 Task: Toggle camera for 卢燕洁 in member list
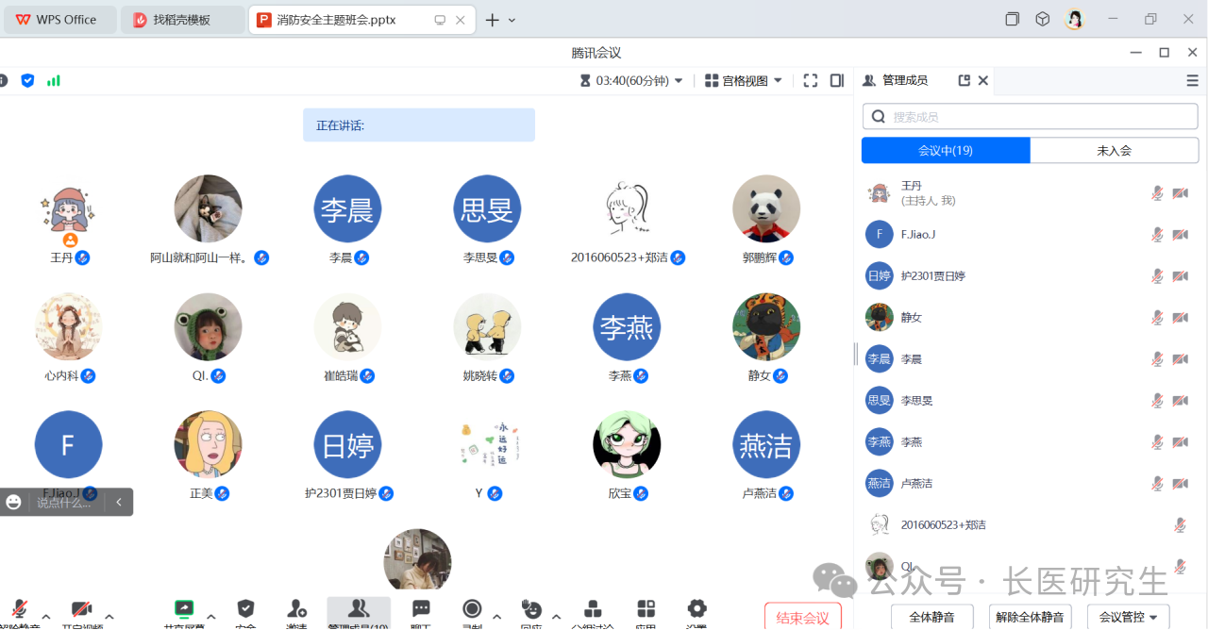tap(1180, 484)
